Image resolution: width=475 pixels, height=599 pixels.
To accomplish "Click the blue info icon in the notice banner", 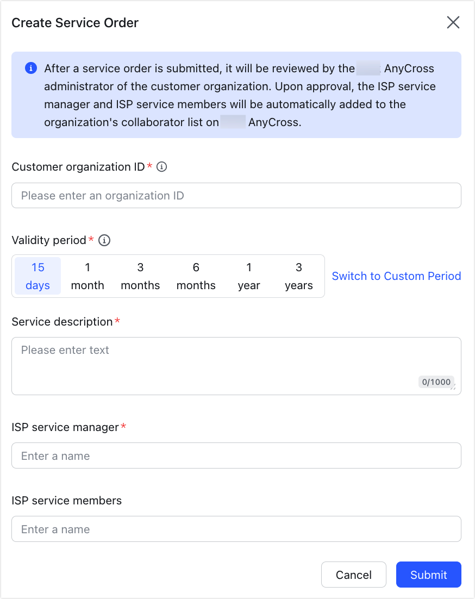I will tap(30, 68).
